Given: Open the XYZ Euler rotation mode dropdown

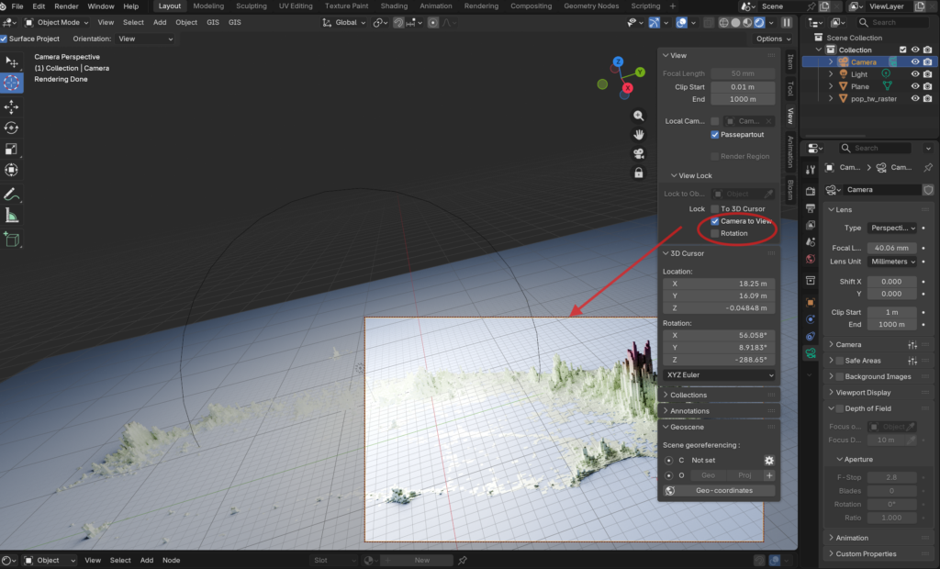Looking at the screenshot, I should click(x=718, y=375).
